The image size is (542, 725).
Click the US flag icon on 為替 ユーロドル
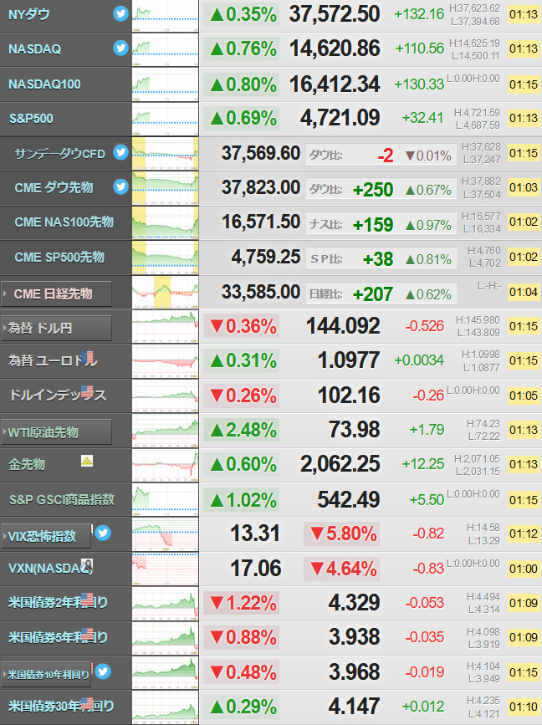pyautogui.click(x=87, y=357)
